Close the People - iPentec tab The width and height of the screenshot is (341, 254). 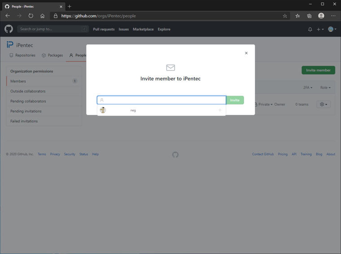pos(61,7)
